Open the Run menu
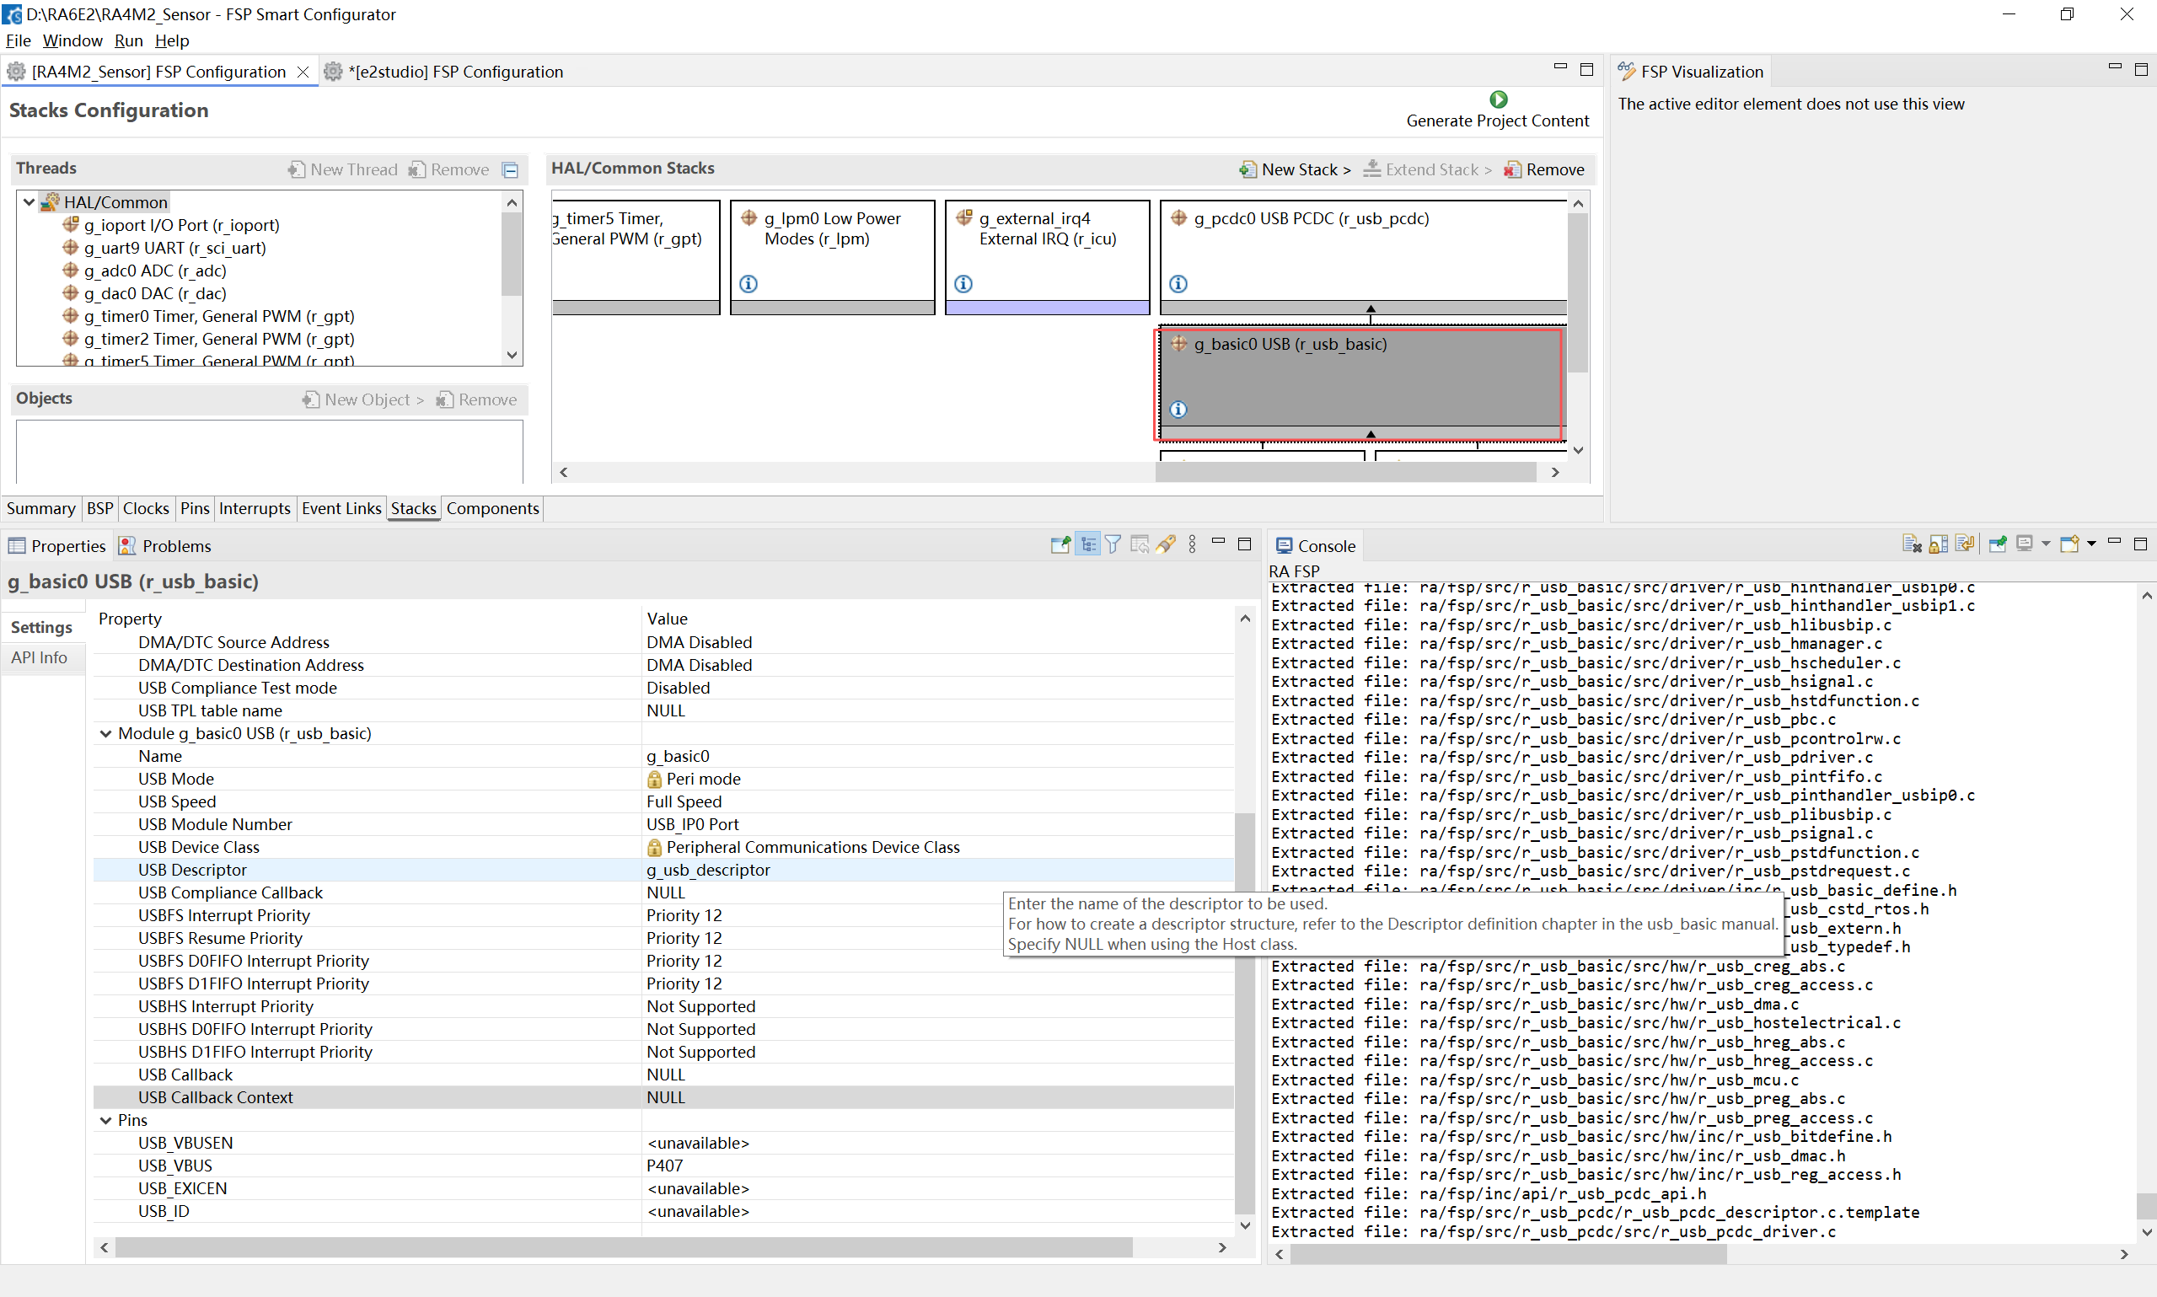The height and width of the screenshot is (1297, 2157). coord(128,40)
